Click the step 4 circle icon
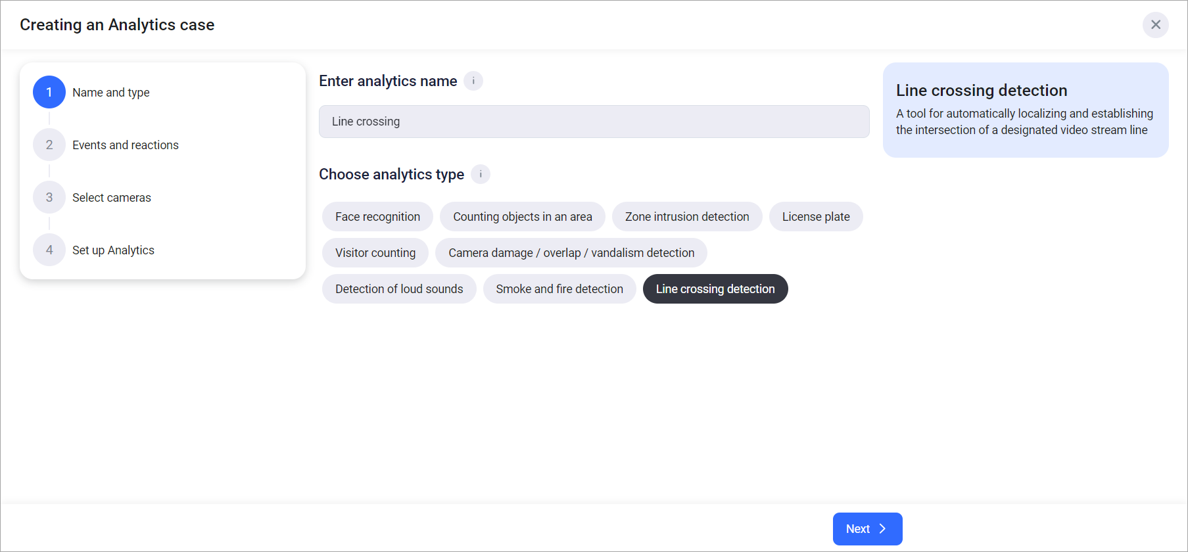Viewport: 1188px width, 552px height. tap(49, 250)
